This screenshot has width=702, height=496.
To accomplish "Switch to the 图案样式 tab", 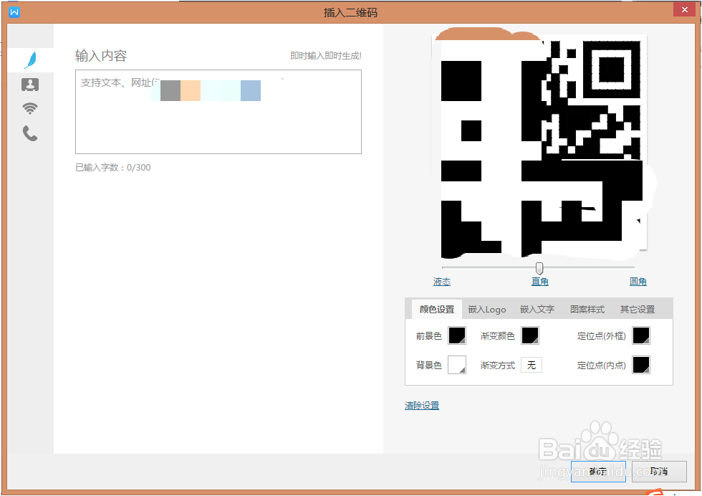I will (x=587, y=309).
